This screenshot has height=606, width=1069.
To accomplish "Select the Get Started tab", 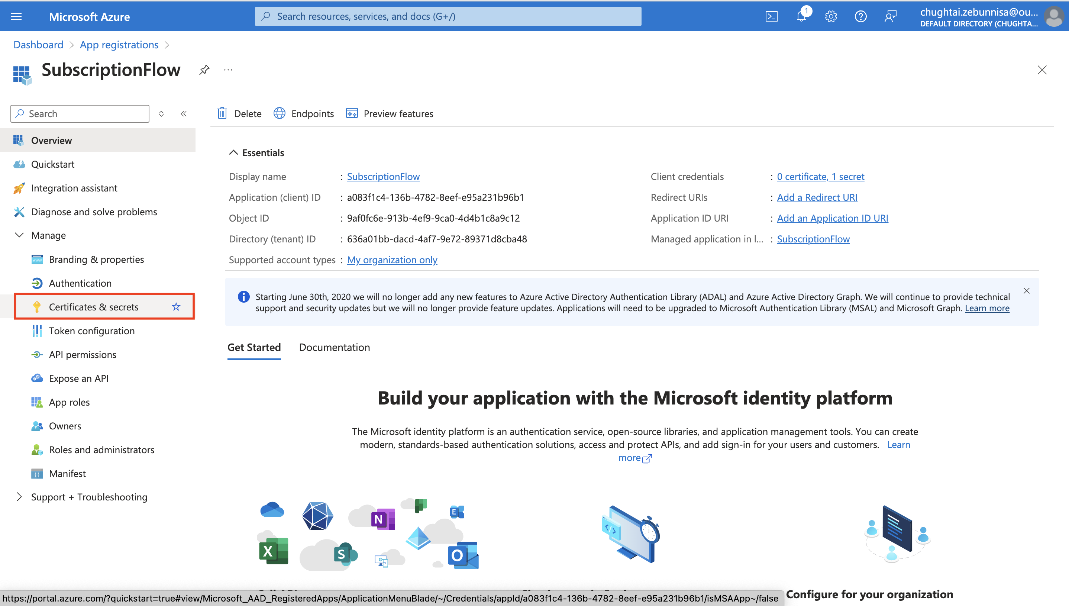I will coord(254,347).
